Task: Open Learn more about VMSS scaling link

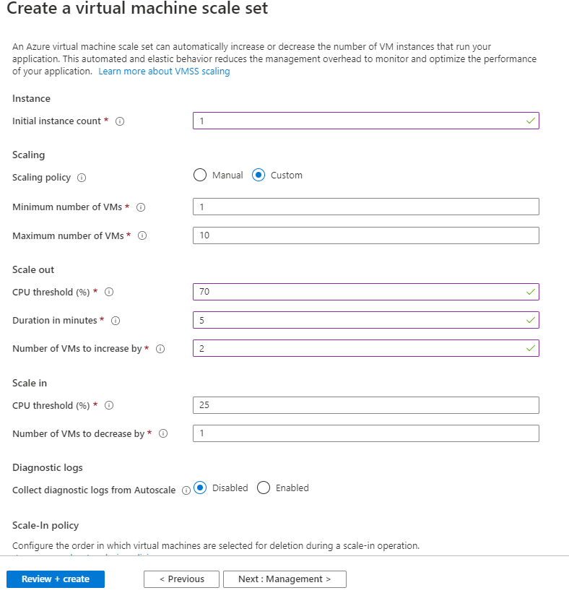Action: (x=164, y=72)
